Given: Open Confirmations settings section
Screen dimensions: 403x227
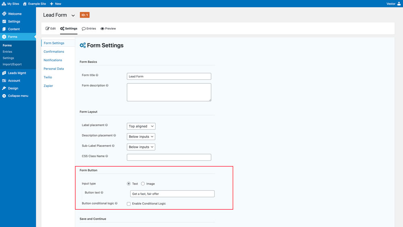Looking at the screenshot, I should click(x=54, y=52).
